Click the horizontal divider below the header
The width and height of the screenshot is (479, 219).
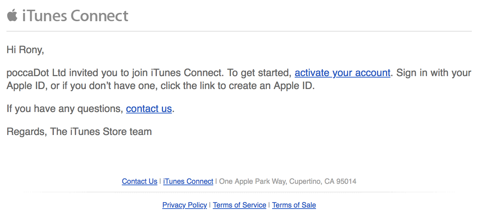point(239,32)
